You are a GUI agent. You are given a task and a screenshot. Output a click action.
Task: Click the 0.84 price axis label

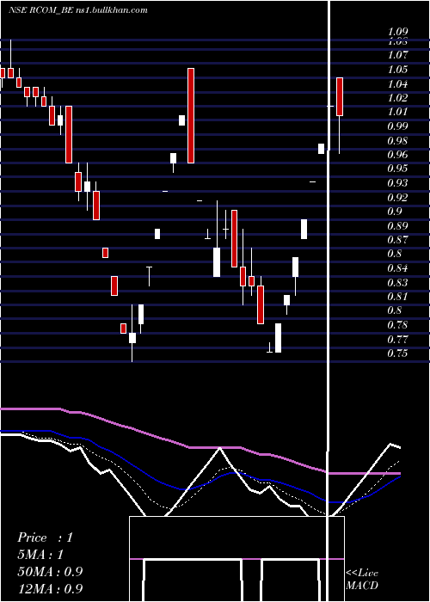click(x=397, y=268)
